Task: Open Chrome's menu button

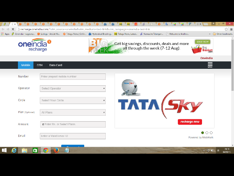Action: click(230, 29)
